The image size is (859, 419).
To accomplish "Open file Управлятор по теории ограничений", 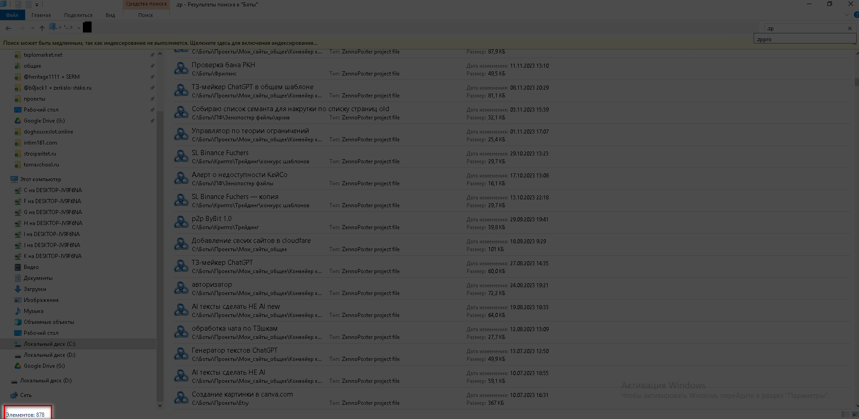I will click(x=250, y=131).
